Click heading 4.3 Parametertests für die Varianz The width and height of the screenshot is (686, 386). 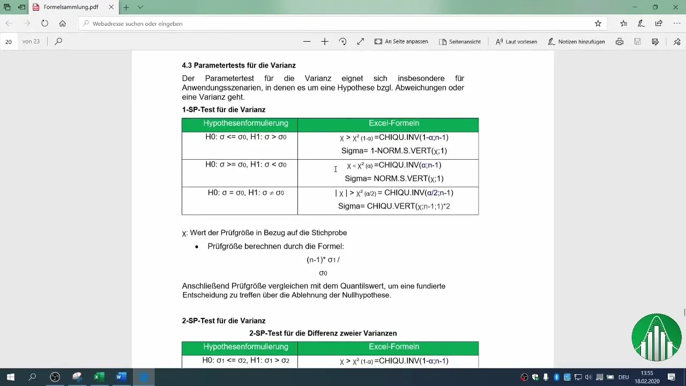pyautogui.click(x=238, y=65)
